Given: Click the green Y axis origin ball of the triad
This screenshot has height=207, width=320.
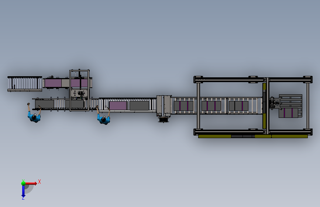Looking at the screenshot, I should [x=23, y=183].
